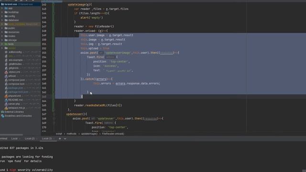Screen dimensions: 306x172
Task: Click the package.json file icon
Action: 6,88
